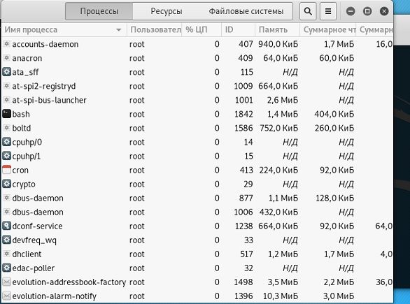The width and height of the screenshot is (410, 304).
Task: Click the ata_sff process icon
Action: (7, 72)
